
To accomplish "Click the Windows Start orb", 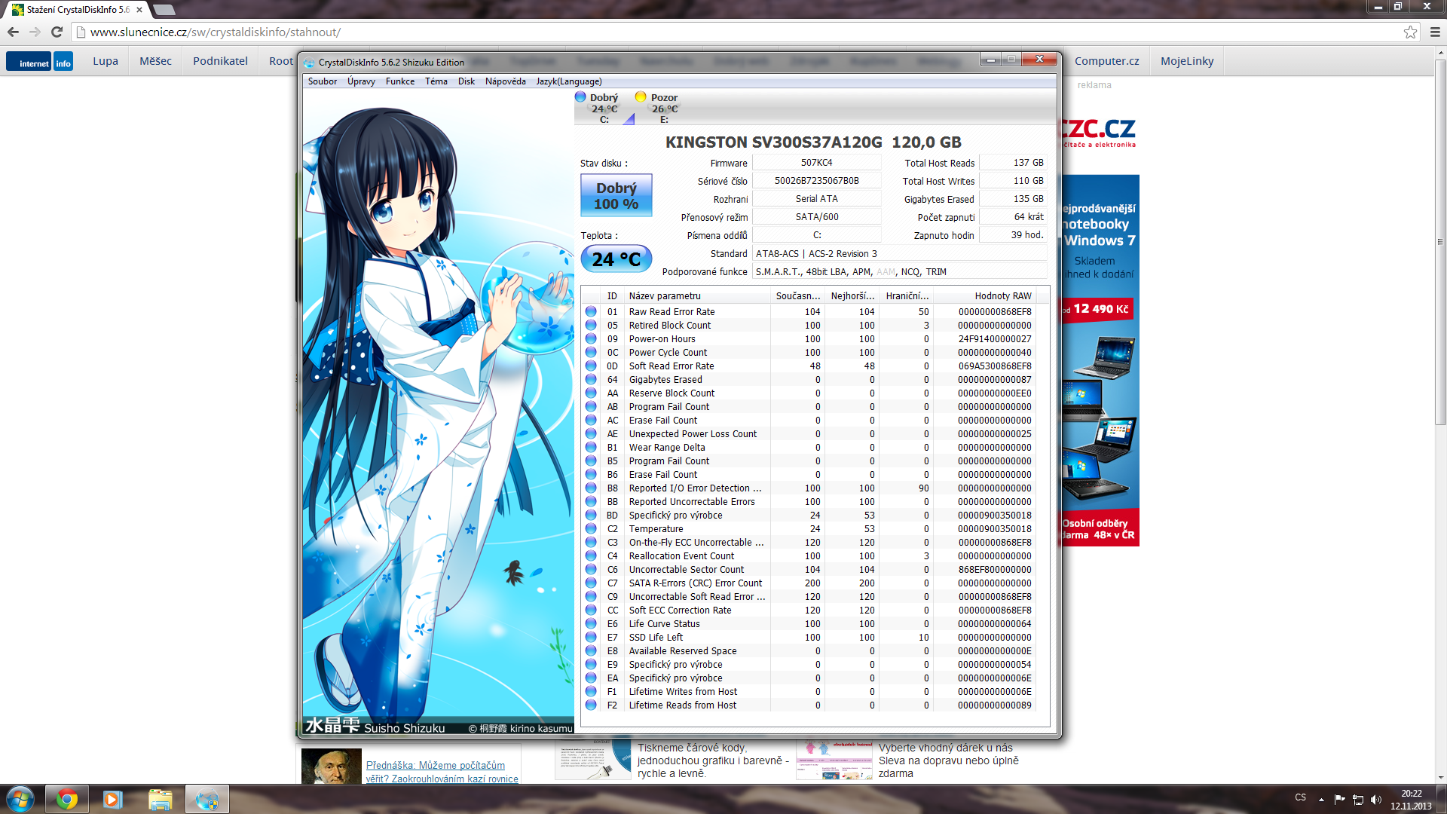I will (x=20, y=799).
